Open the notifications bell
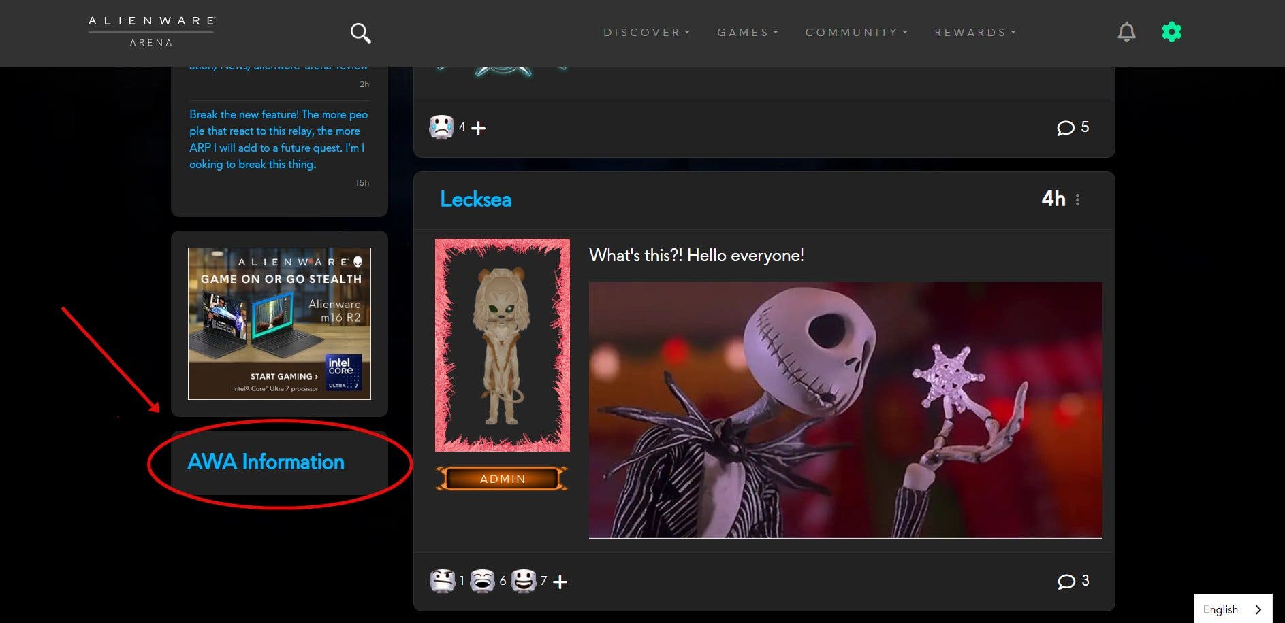Viewport: 1285px width, 623px height. click(1126, 32)
